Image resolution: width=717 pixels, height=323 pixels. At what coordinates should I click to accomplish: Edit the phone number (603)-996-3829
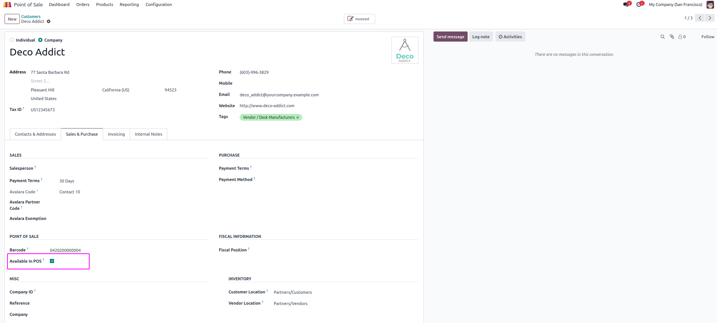coord(329,72)
